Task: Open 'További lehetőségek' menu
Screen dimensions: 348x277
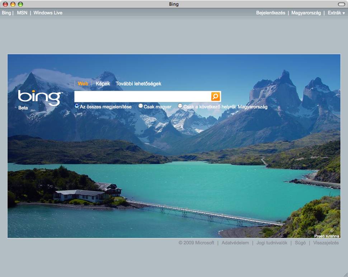Action: 138,84
